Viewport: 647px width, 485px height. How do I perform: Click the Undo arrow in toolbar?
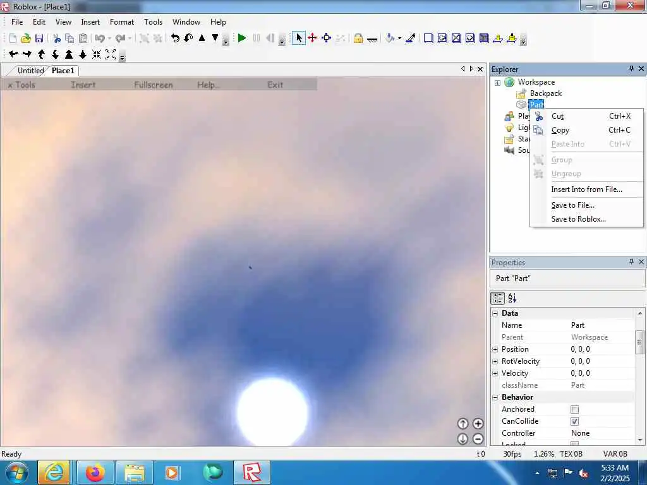click(x=99, y=39)
